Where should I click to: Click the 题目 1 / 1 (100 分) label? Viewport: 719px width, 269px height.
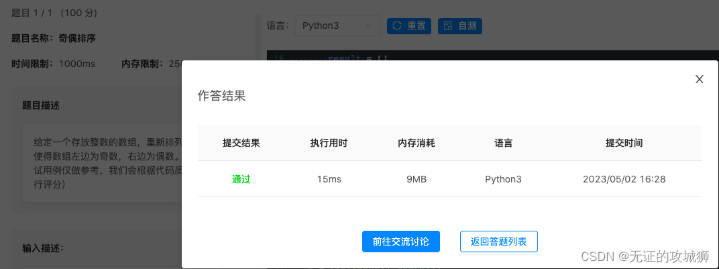point(54,13)
